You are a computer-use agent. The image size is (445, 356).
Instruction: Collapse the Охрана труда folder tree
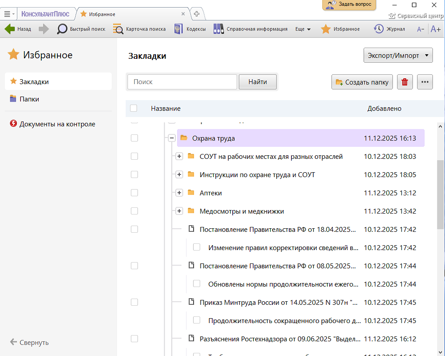pyautogui.click(x=171, y=138)
